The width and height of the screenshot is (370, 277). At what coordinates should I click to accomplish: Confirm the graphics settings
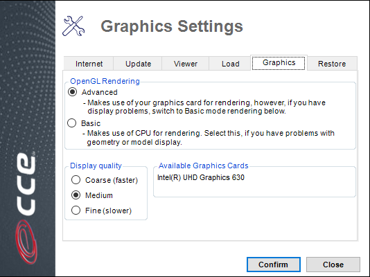point(274,265)
